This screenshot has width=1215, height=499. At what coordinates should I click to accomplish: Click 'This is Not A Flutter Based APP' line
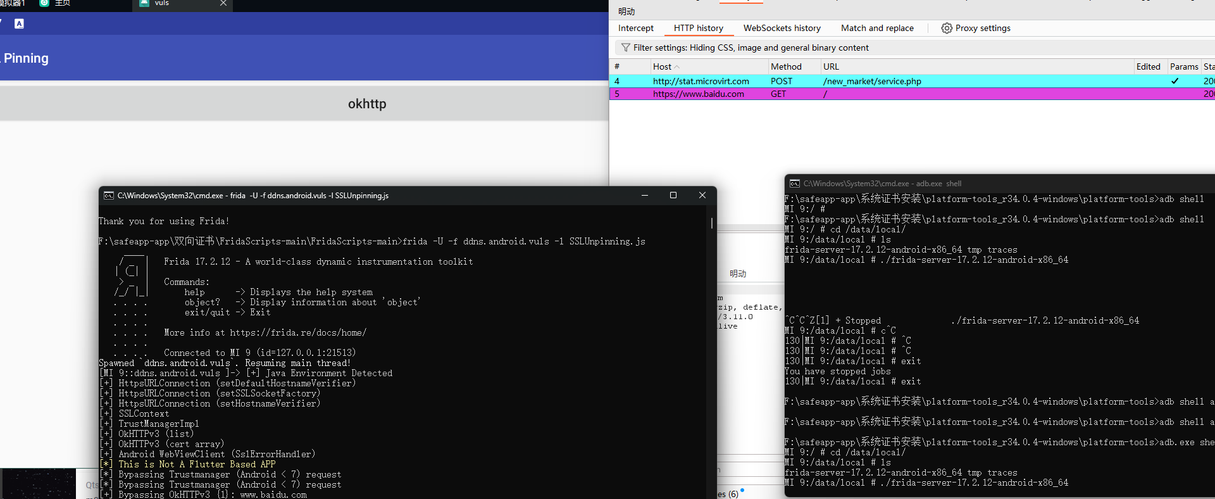tap(189, 464)
